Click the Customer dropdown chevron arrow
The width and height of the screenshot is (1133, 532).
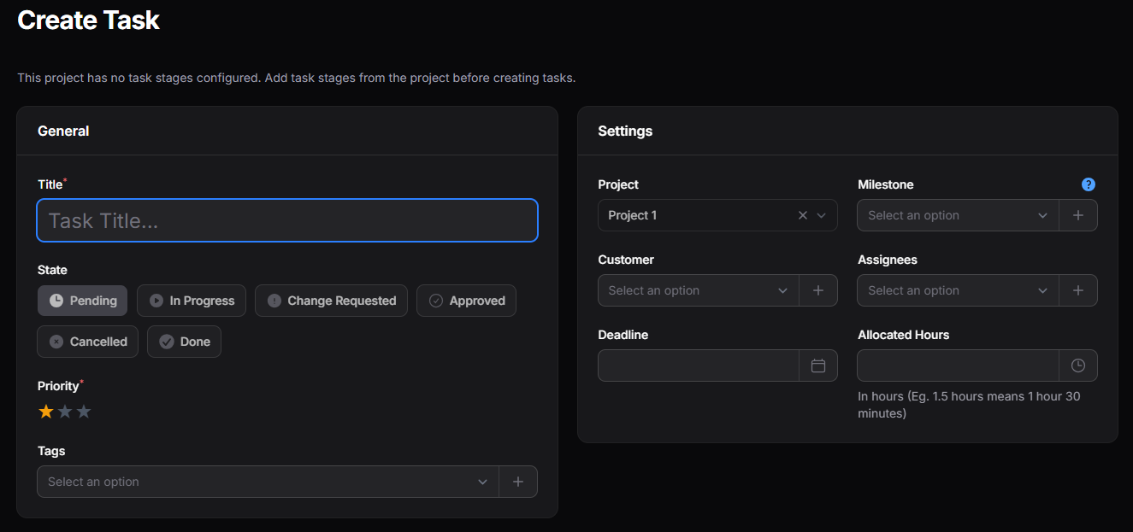(x=782, y=290)
